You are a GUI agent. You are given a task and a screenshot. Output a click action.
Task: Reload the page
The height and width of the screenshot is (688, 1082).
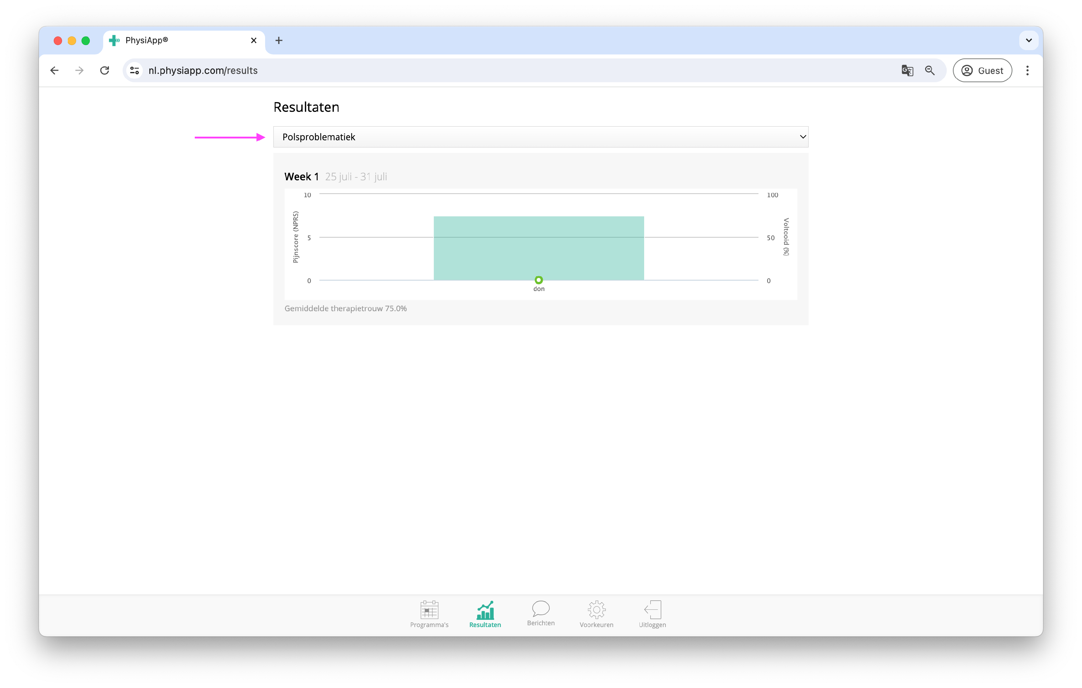click(x=105, y=70)
